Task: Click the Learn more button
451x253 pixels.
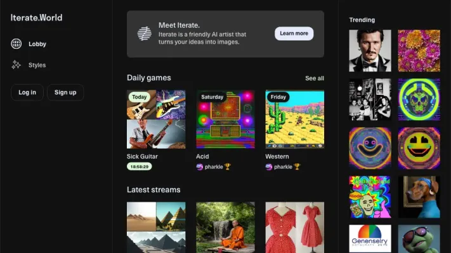Action: 294,34
